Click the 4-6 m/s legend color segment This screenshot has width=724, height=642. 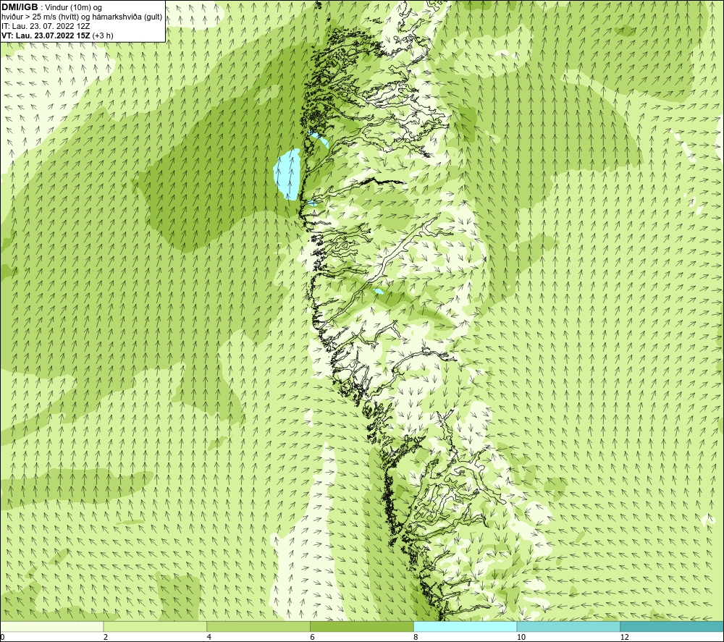click(258, 626)
